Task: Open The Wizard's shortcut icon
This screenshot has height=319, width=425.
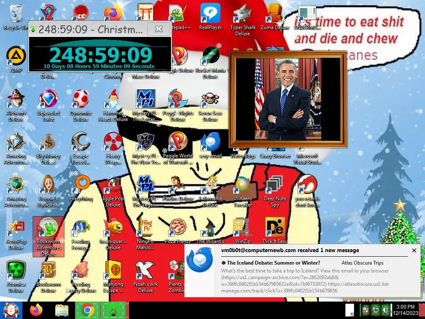Action: (210, 231)
